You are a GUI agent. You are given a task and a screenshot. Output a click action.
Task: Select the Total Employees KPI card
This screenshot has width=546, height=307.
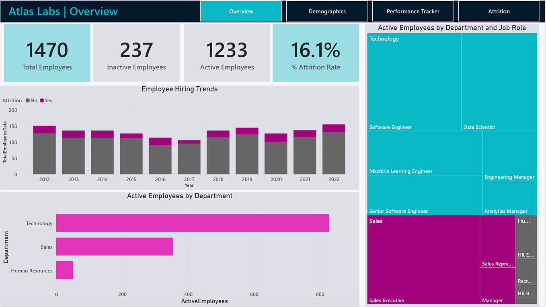point(47,53)
